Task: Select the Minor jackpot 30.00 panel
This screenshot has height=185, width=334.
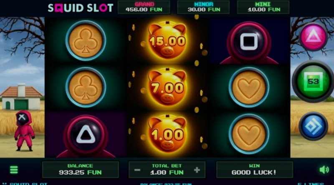Action: (x=203, y=7)
